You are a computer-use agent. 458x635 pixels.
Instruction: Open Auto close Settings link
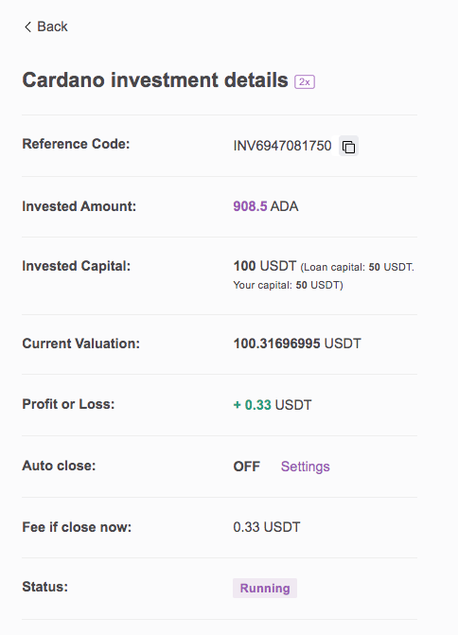[306, 467]
